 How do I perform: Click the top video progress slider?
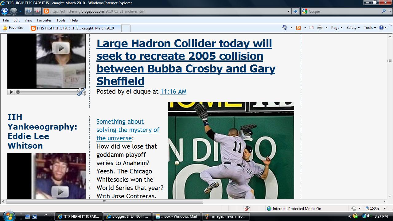click(x=18, y=92)
